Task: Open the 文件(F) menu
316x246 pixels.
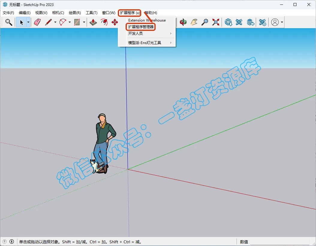Action: 8,13
